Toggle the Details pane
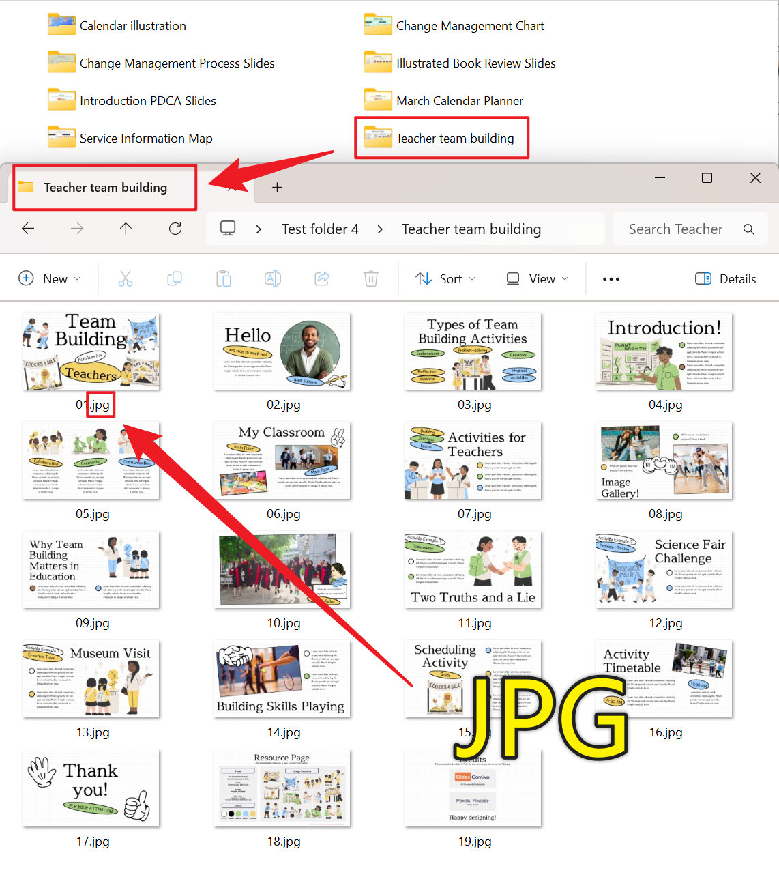The width and height of the screenshot is (779, 877). (x=726, y=278)
